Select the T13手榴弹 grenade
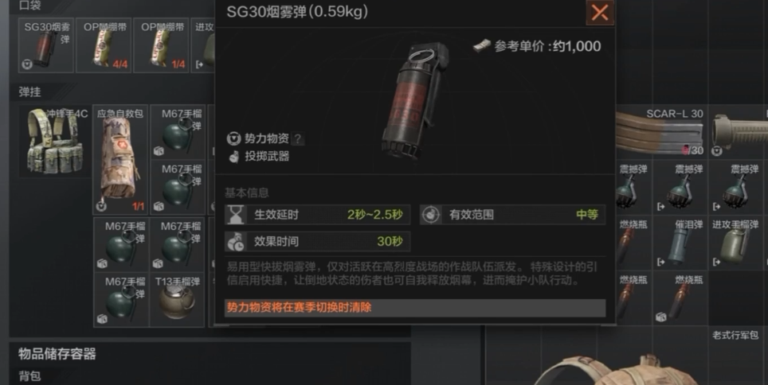 pyautogui.click(x=177, y=299)
